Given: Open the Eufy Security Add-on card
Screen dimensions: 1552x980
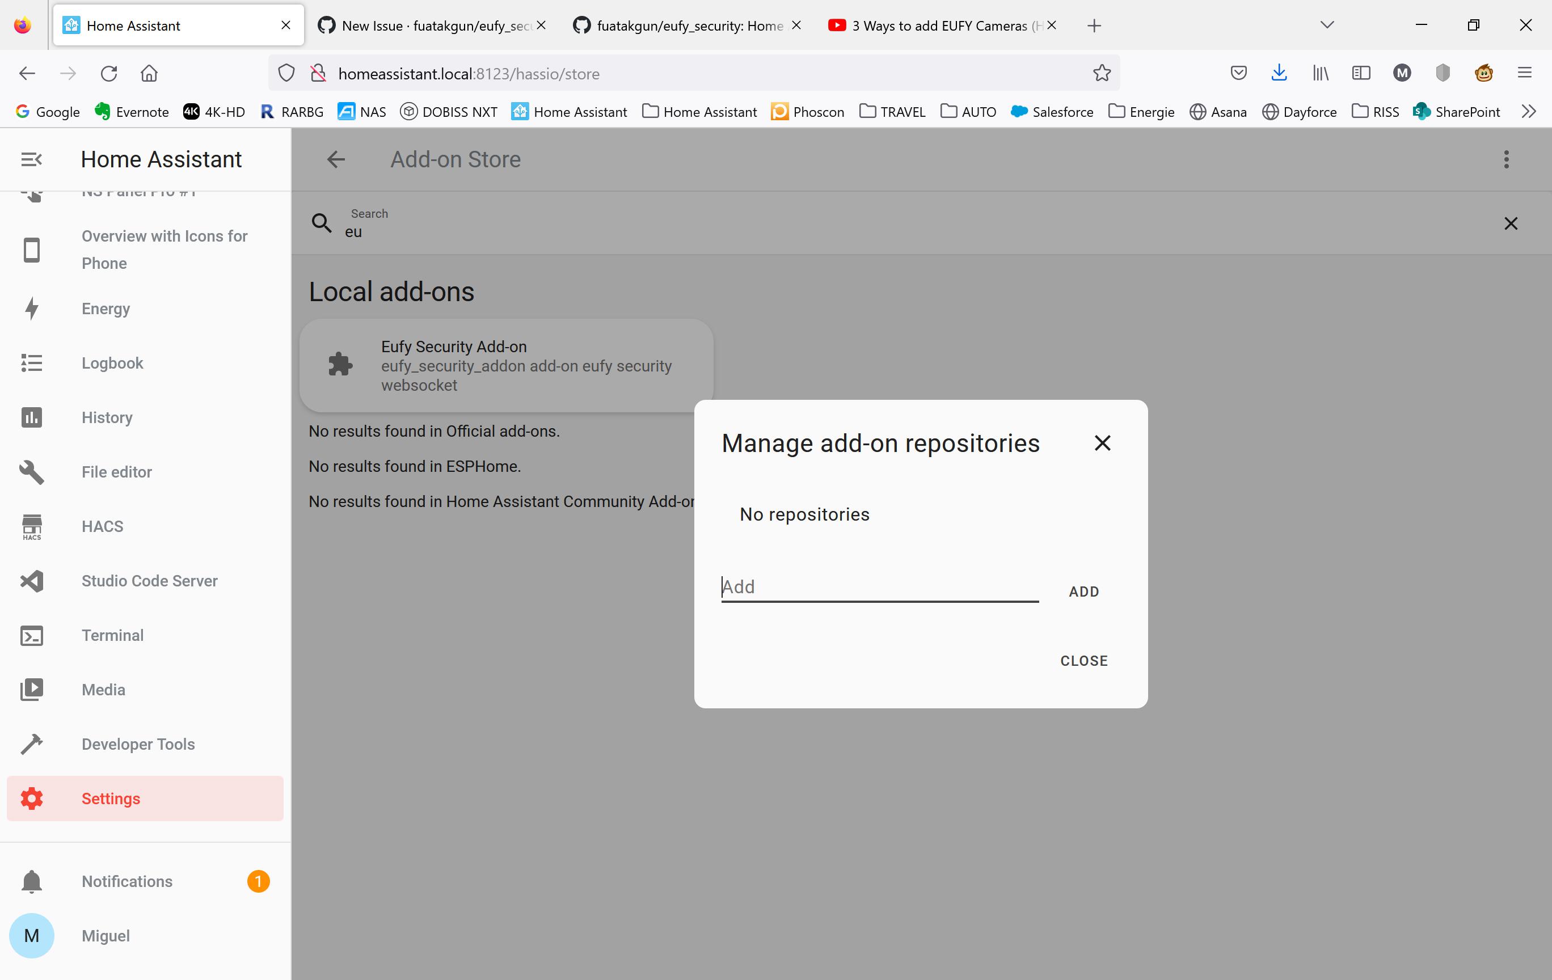Looking at the screenshot, I should [x=506, y=365].
